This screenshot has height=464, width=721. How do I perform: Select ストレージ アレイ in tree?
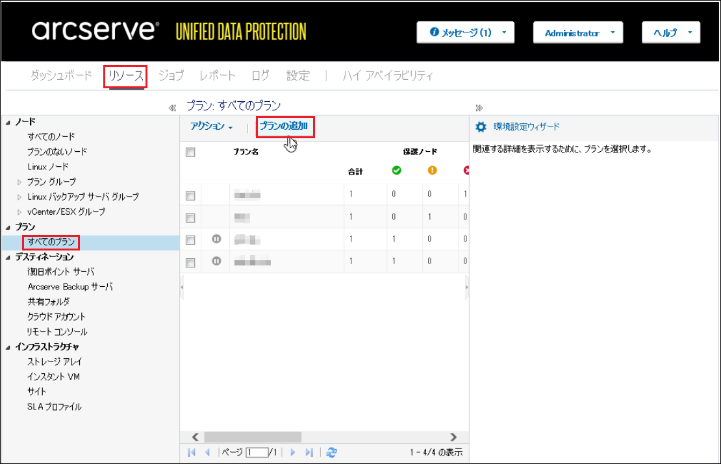click(x=55, y=362)
